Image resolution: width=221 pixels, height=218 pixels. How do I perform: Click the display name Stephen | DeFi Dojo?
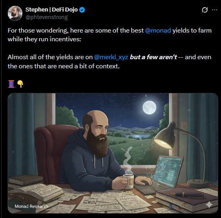click(x=52, y=10)
